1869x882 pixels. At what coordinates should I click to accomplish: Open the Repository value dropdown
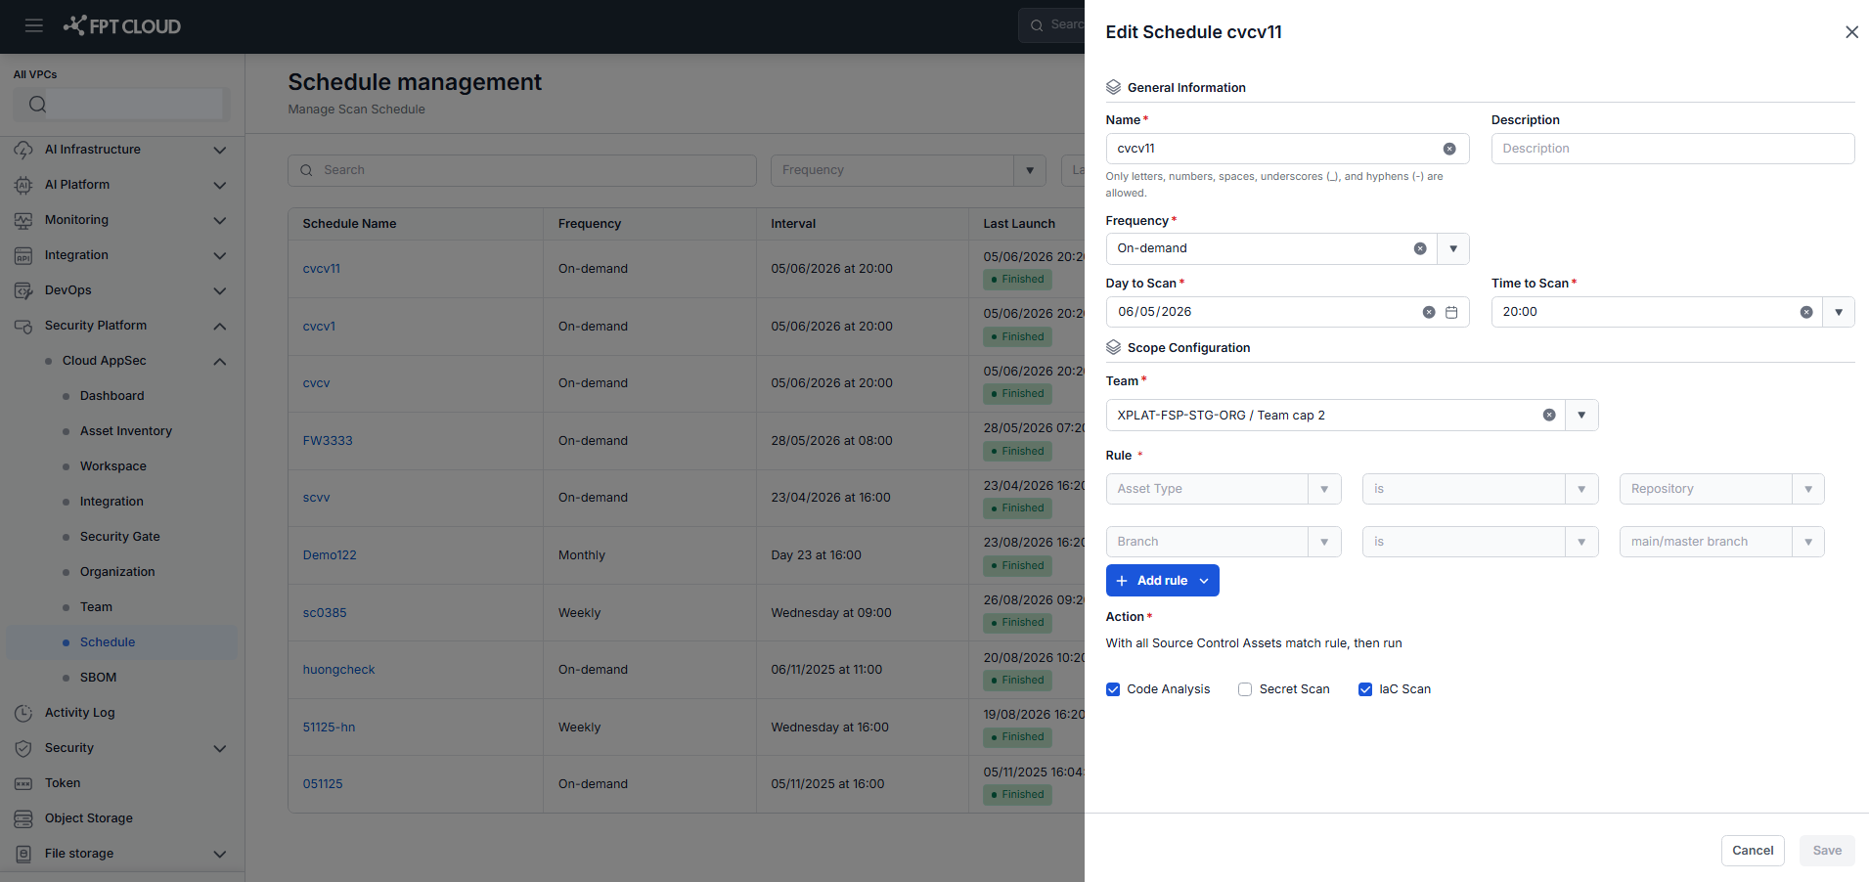coord(1808,489)
